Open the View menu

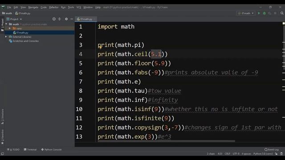point(23,7)
